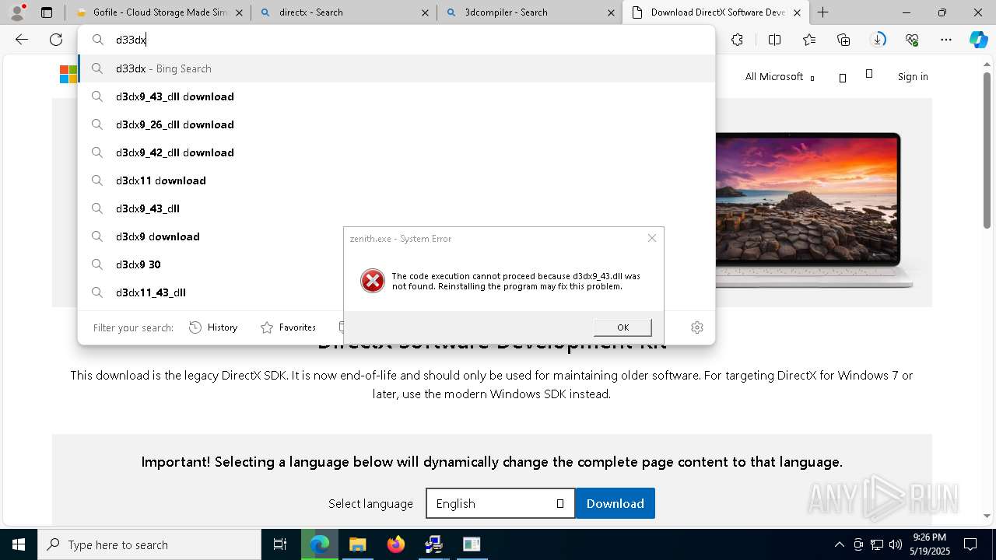Click the Sign in link
This screenshot has width=996, height=560.
[913, 76]
